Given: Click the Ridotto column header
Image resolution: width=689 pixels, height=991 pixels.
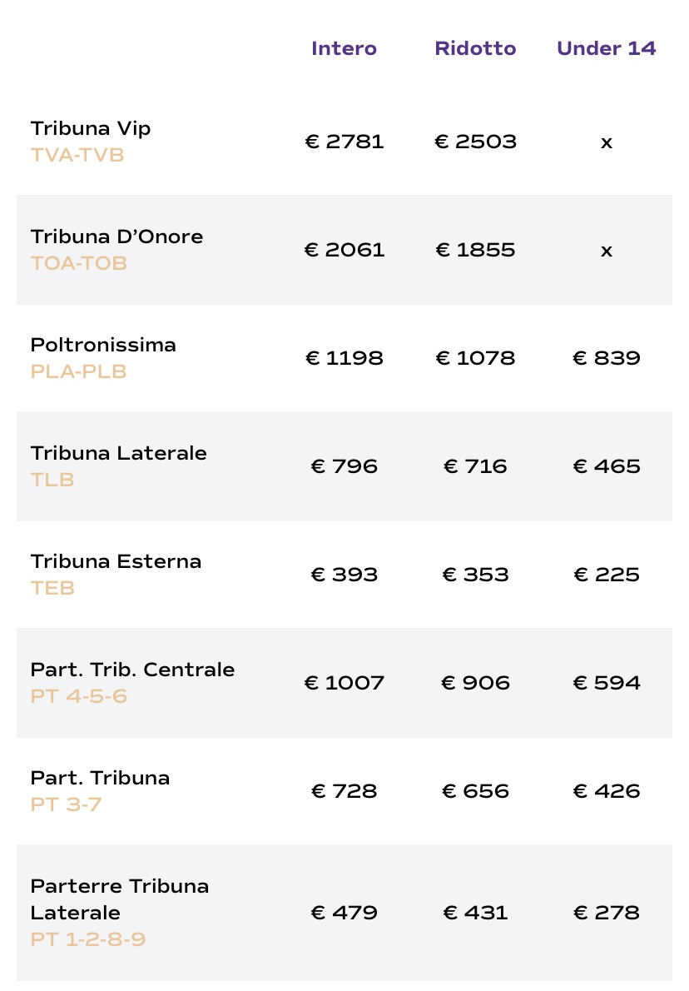Looking at the screenshot, I should (475, 48).
